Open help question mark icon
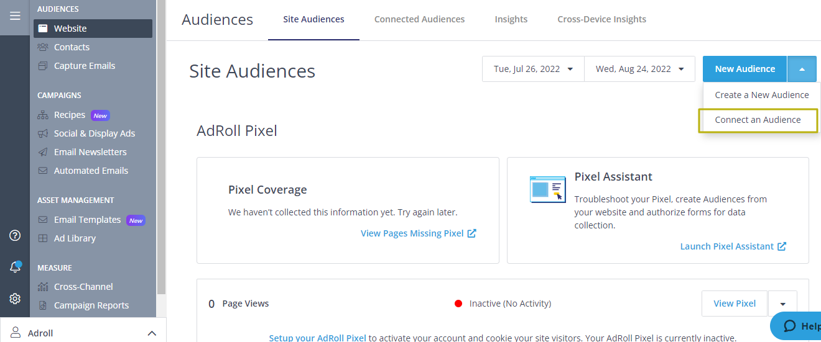Image resolution: width=821 pixels, height=342 pixels. [x=15, y=235]
